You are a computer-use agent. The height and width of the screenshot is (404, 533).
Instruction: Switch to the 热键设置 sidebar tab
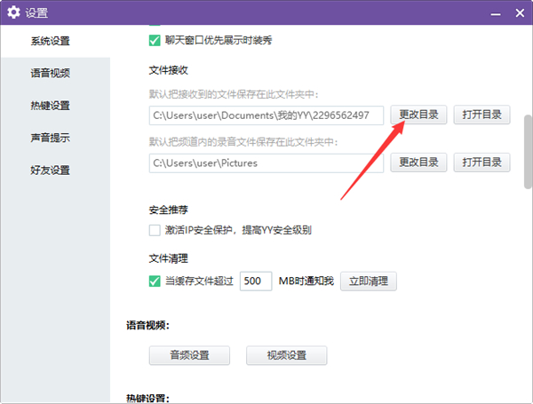pos(51,106)
